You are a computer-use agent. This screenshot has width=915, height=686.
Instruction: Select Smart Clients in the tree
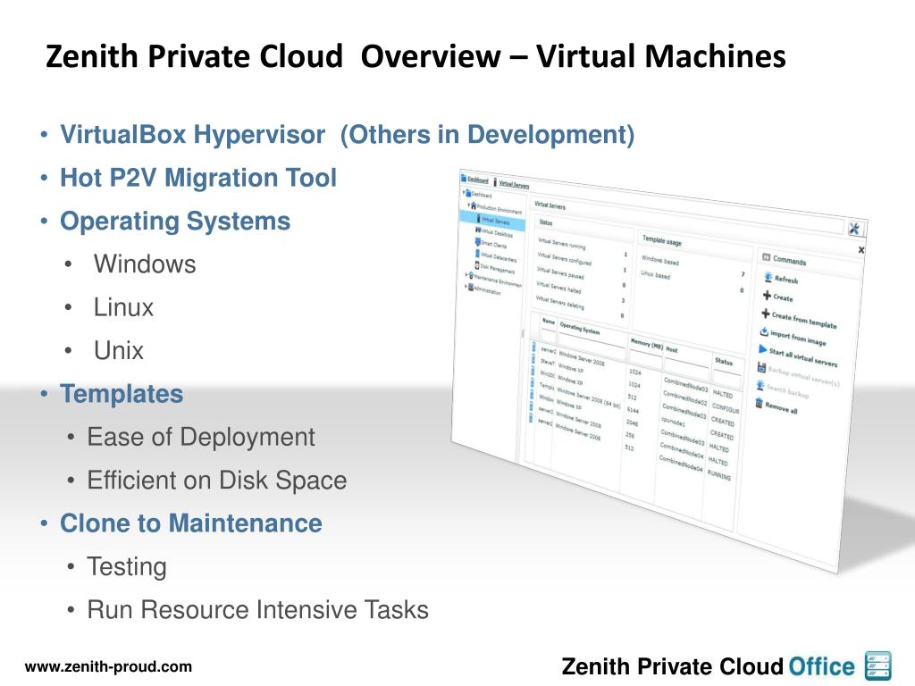493,245
